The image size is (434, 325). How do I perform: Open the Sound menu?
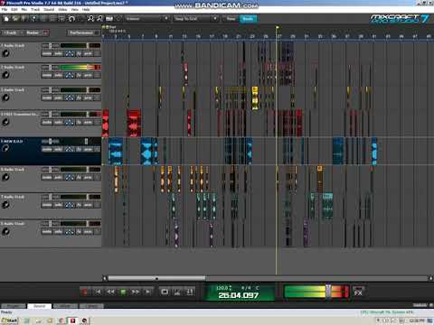tap(49, 10)
